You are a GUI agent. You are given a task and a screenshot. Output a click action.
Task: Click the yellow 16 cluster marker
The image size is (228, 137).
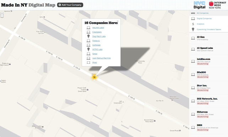click(94, 77)
